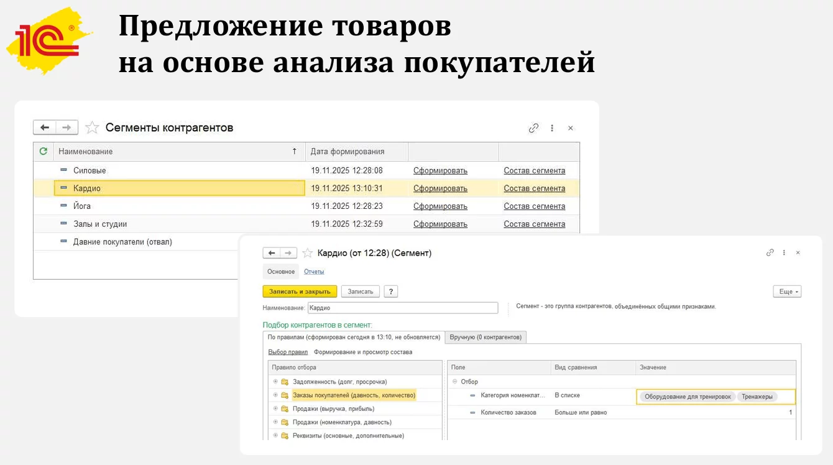
Task: Sort the list by Наименование column
Action: 179,151
